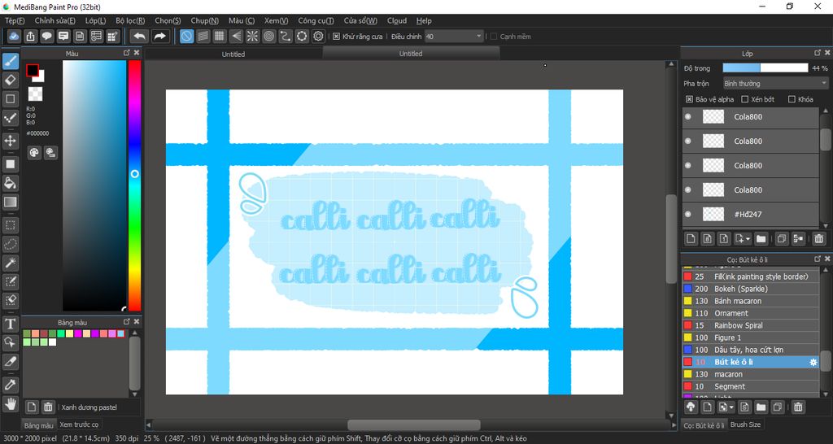Duplicate layer icon in Layer panel

[x=781, y=238]
